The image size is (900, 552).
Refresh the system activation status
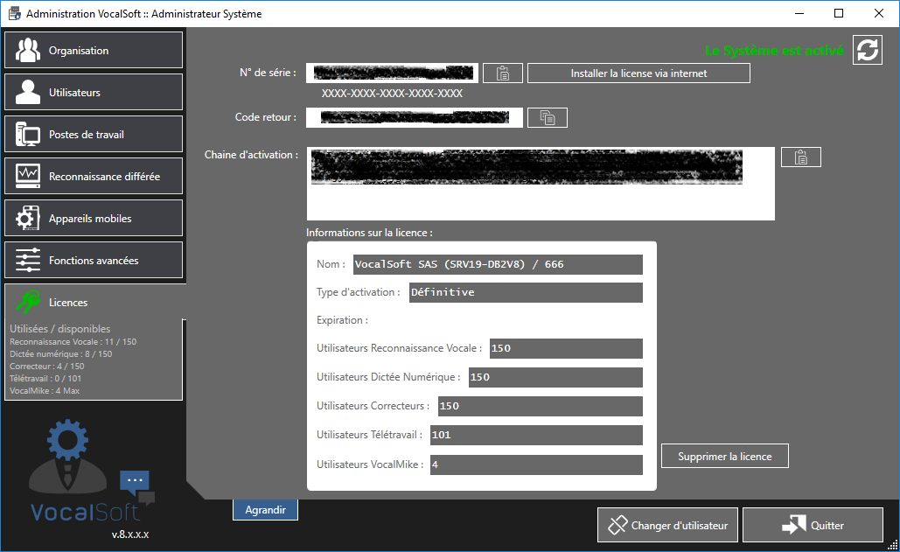868,50
